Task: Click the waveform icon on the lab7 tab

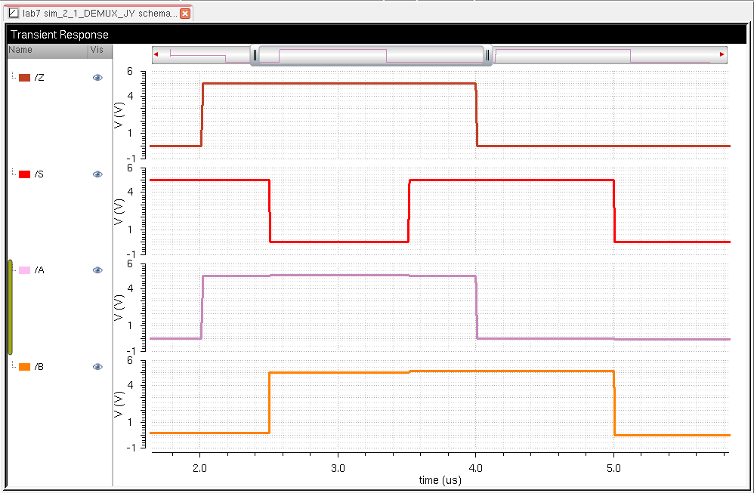Action: 13,14
